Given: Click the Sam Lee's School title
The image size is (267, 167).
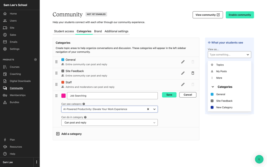Looking at the screenshot, I should [15, 5].
